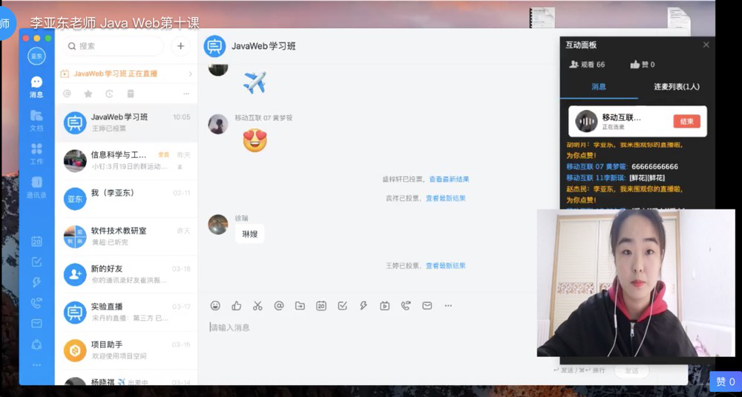Open the emoji picker in message toolbar

215,305
